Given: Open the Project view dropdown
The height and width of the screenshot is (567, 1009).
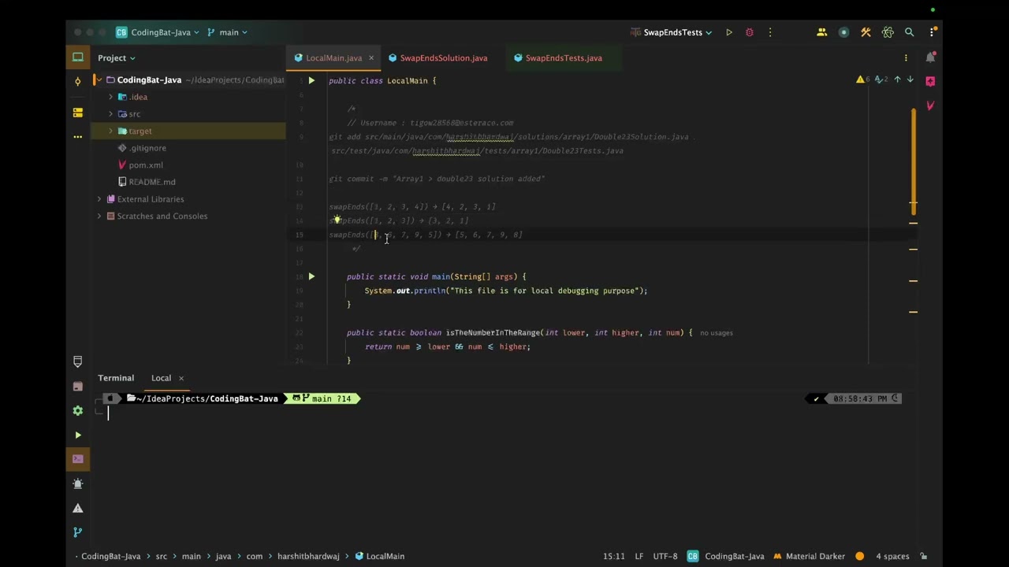Looking at the screenshot, I should click(x=117, y=57).
